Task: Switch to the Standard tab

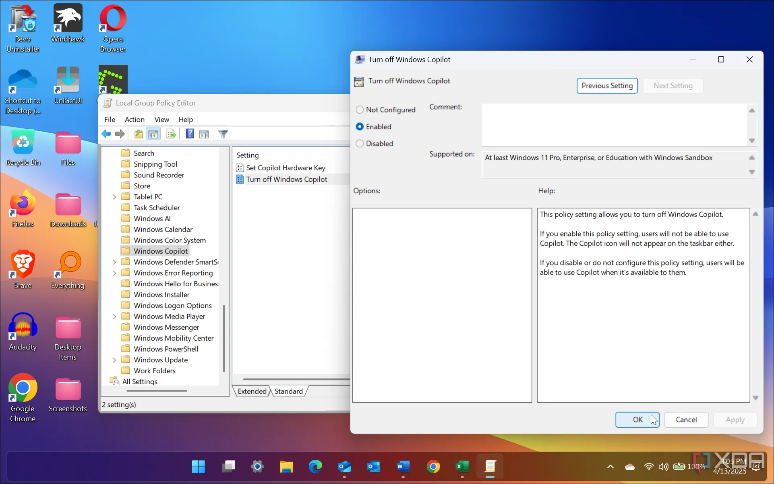Action: (288, 391)
